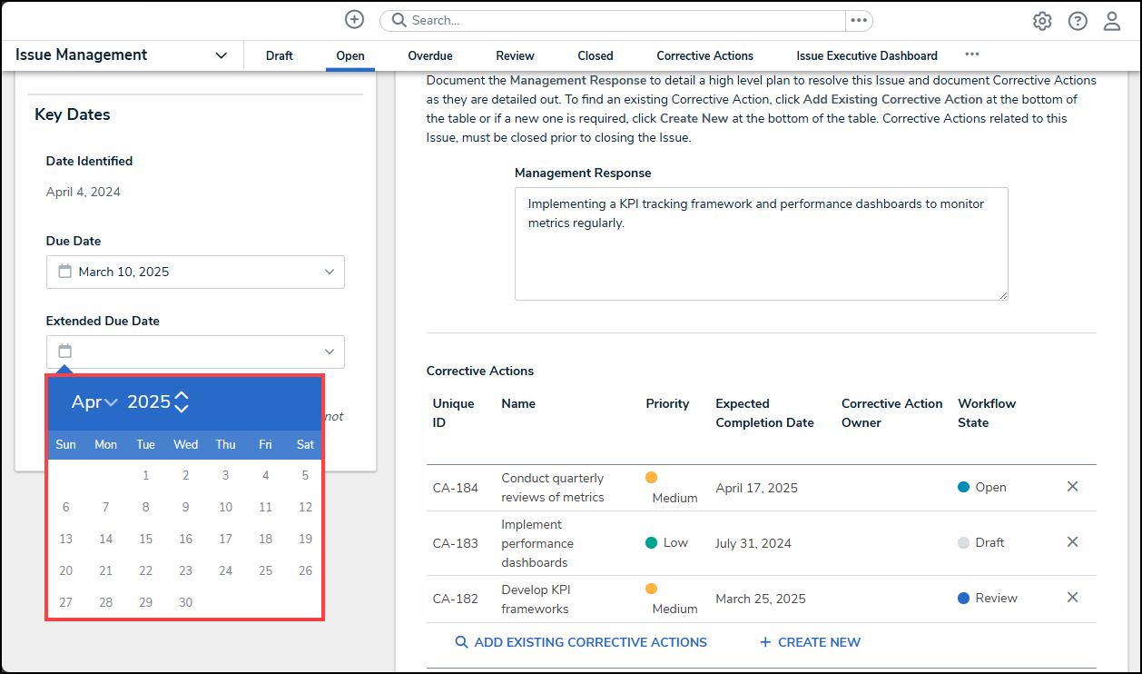Viewport: 1142px width, 674px height.
Task: Click the Extended Due Date calendar icon
Action: click(64, 352)
